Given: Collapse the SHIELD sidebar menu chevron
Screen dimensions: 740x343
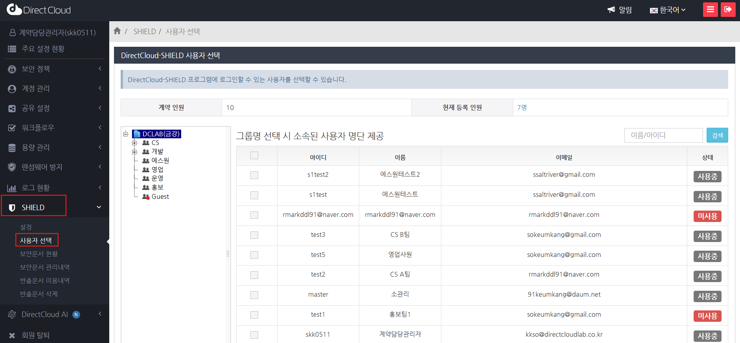Looking at the screenshot, I should coord(99,207).
